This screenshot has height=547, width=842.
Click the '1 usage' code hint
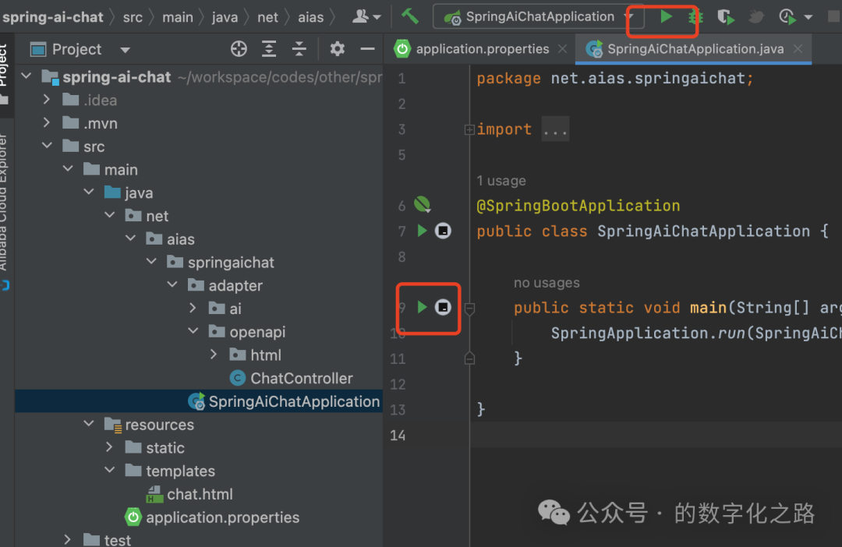pos(501,180)
